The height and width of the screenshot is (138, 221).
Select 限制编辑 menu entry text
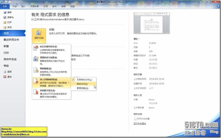46,68
